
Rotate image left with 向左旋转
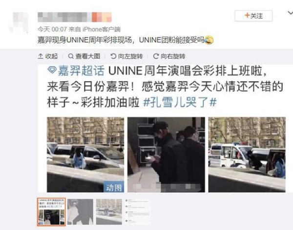pos(126,56)
